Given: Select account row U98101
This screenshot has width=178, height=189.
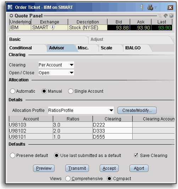Looking at the screenshot, I should click(x=31, y=137).
